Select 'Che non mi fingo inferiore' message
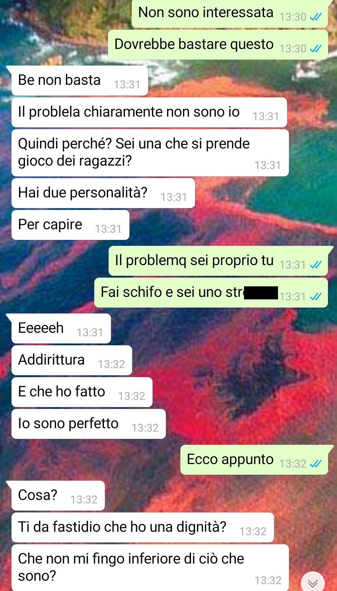337x591 pixels. (150, 568)
